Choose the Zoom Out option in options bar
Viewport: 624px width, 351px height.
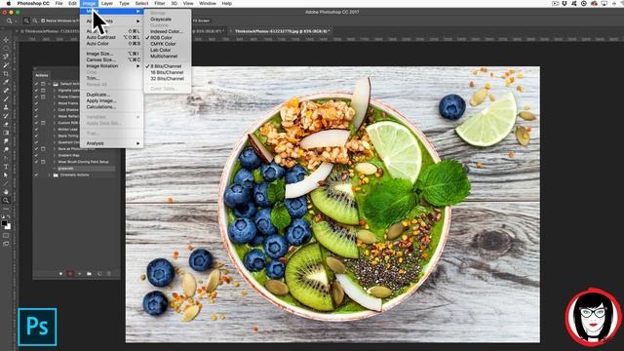click(x=35, y=20)
